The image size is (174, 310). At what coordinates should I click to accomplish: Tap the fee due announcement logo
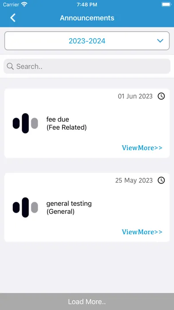point(25,123)
